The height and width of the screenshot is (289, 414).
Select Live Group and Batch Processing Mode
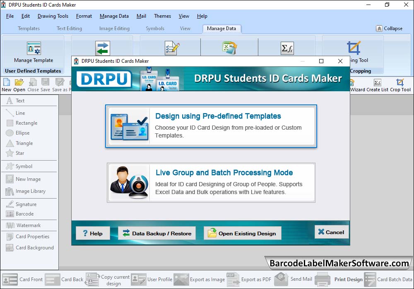pyautogui.click(x=211, y=182)
